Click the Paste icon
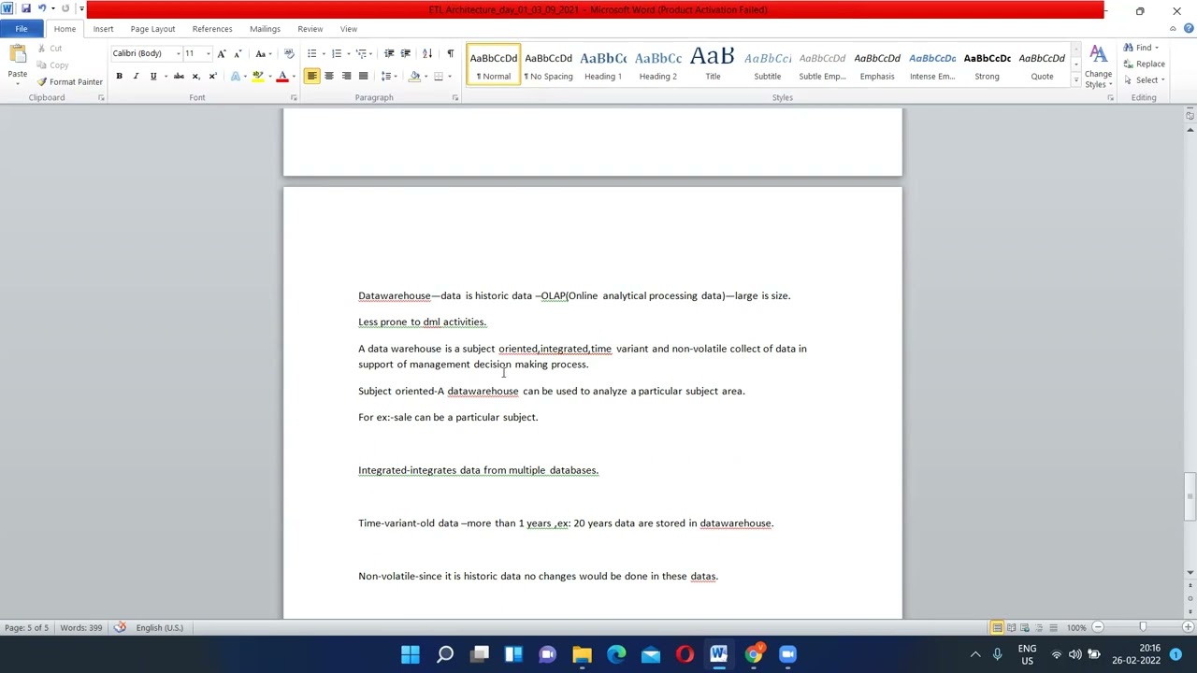Viewport: 1197px width, 673px height. point(17,56)
